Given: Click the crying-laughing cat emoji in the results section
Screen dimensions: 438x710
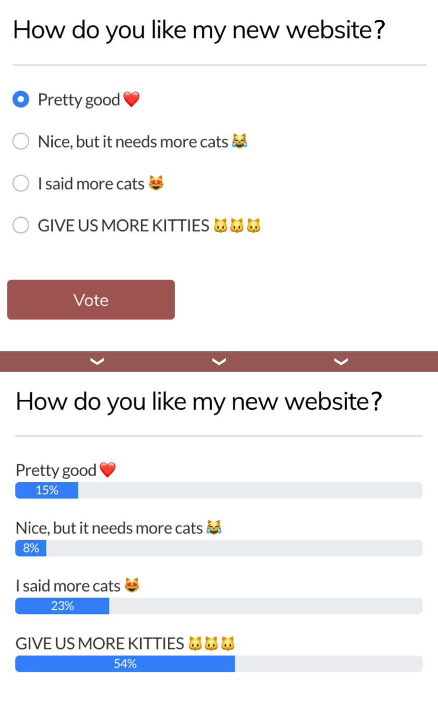Looking at the screenshot, I should point(214,527).
